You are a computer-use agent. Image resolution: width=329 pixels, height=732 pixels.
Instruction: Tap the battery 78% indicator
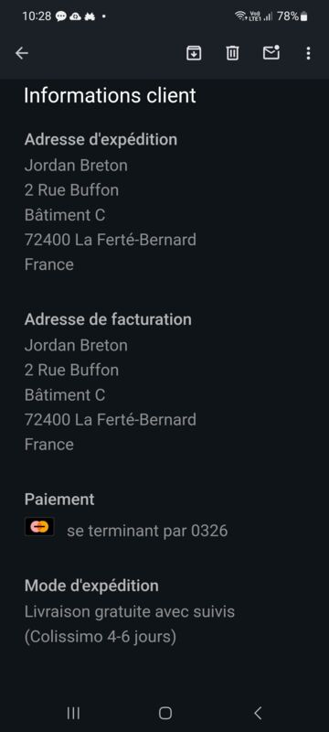tap(292, 16)
